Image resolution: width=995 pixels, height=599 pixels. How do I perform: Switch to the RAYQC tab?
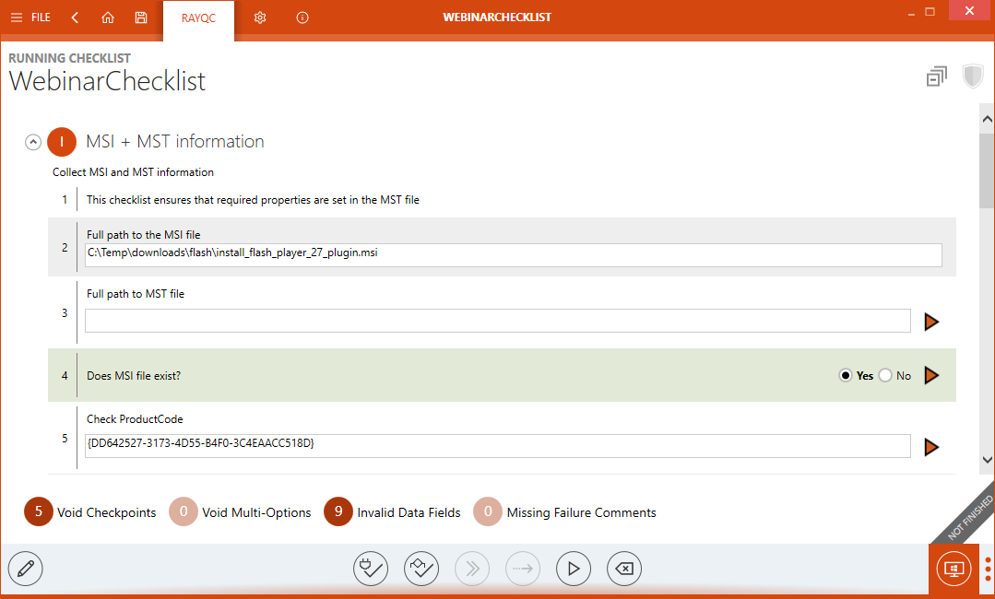[198, 18]
